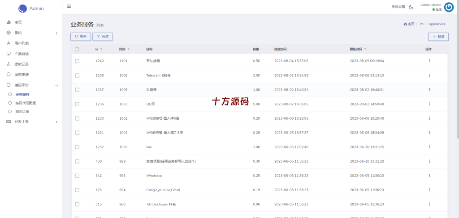Viewport: 459px width, 218px height.
Task: Click the 产品链接 monitor icon
Action: click(9, 54)
